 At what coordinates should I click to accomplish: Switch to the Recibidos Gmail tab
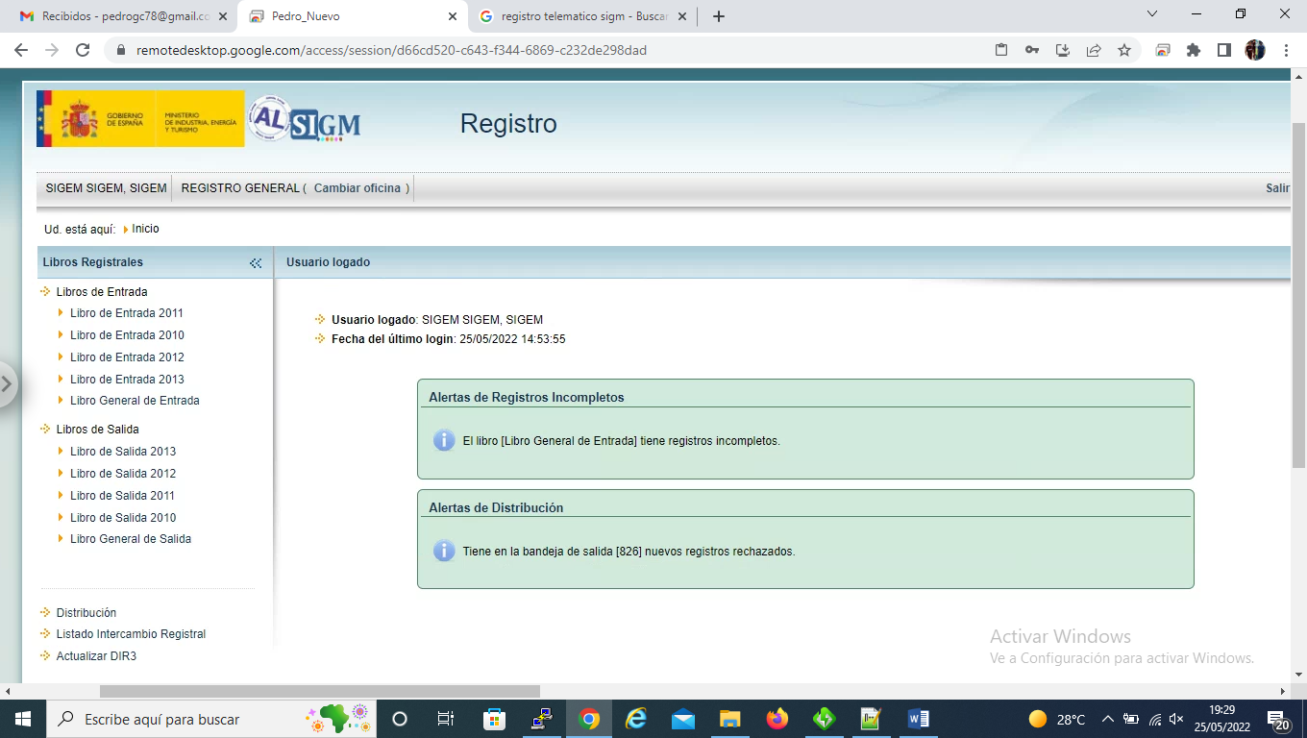tap(115, 16)
